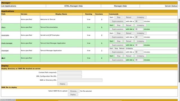
Task: Open the / root application path
Action: pos(2,19)
